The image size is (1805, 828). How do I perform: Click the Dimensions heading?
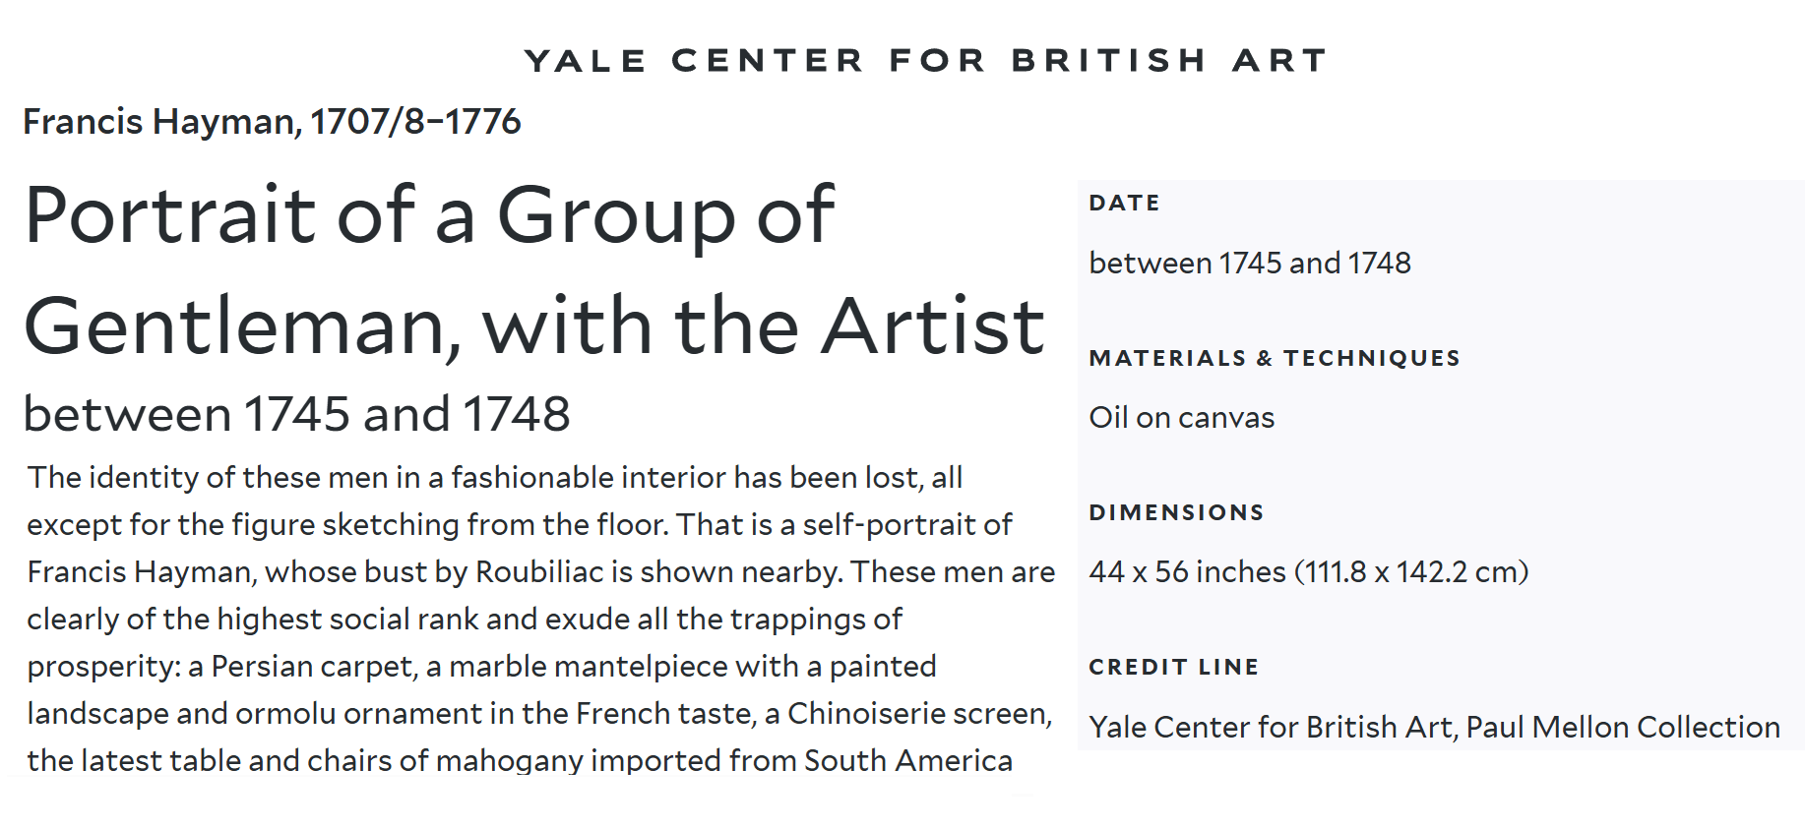tap(1176, 512)
